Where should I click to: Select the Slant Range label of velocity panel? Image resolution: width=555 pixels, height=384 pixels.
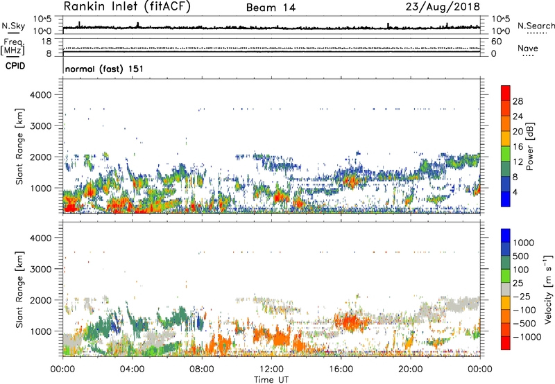click(19, 290)
